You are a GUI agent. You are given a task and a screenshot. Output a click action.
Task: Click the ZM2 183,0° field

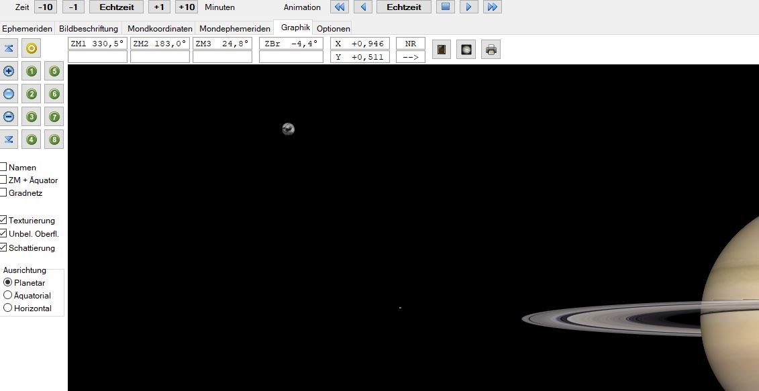tap(160, 44)
